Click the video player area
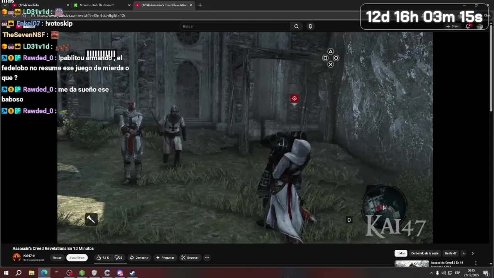The width and height of the screenshot is (494, 278). (x=245, y=137)
